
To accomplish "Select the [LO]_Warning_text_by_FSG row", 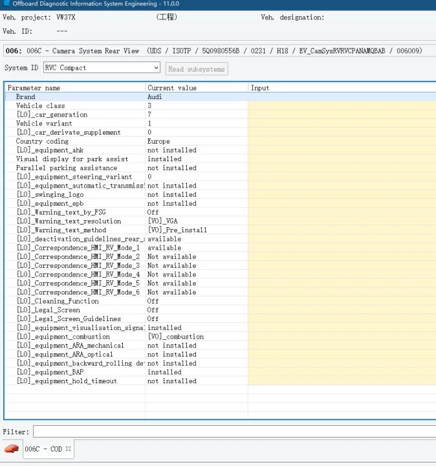I will click(221, 212).
